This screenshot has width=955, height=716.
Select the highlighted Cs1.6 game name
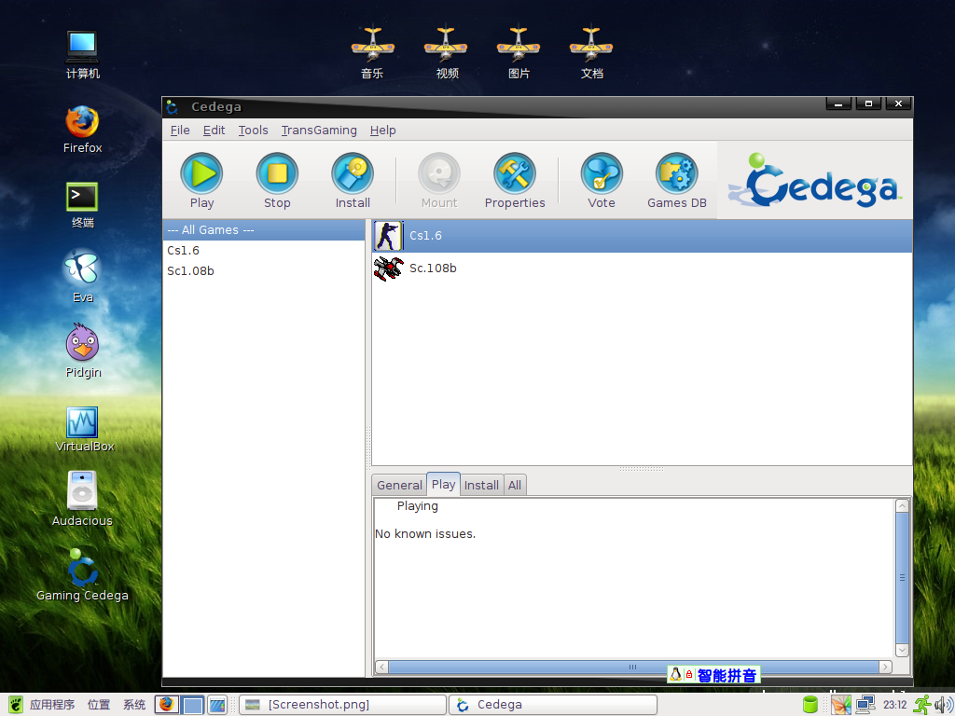[x=425, y=236]
